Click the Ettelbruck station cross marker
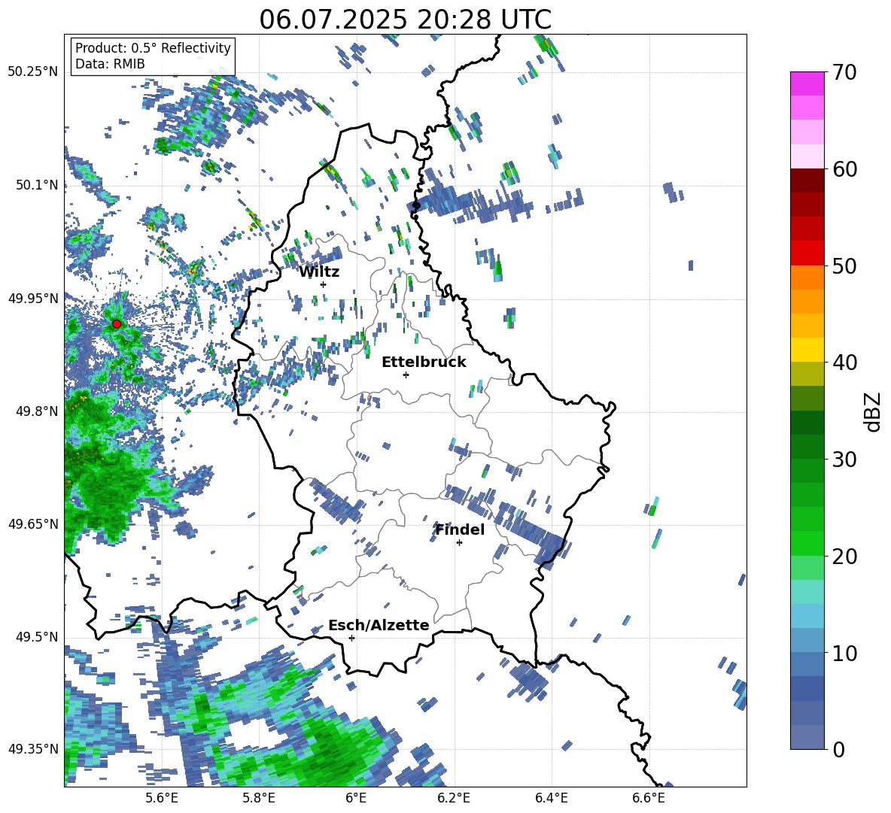The width and height of the screenshot is (891, 813). (406, 375)
